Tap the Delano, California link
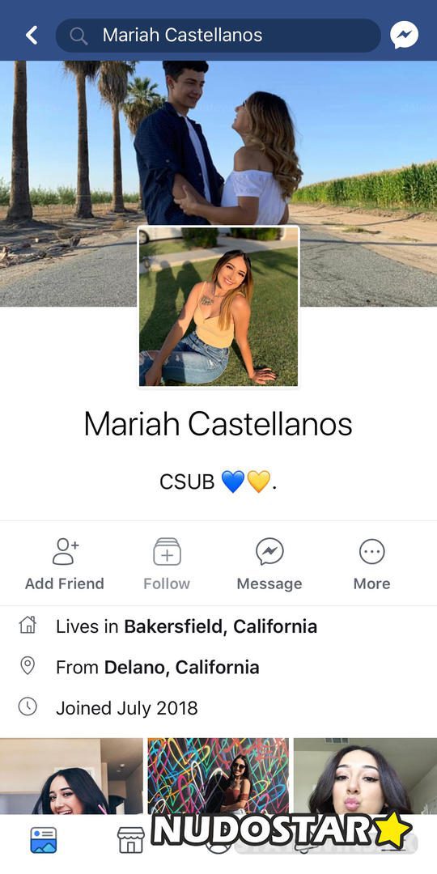437x874 pixels. [x=182, y=667]
